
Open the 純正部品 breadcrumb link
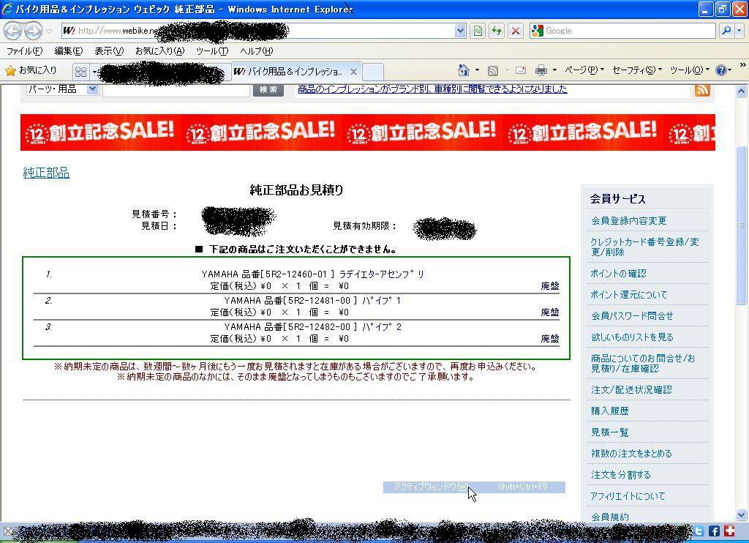tap(46, 173)
